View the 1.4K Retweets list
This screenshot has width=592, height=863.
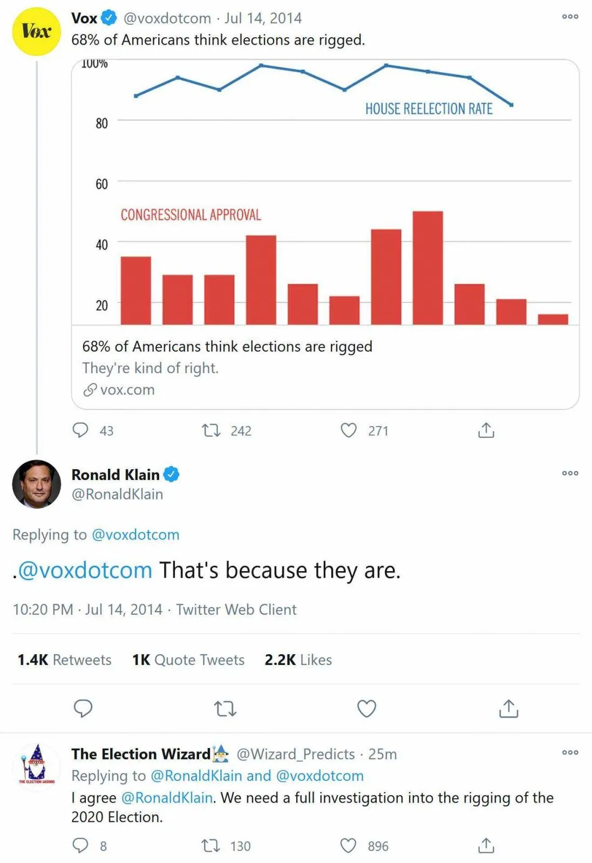pyautogui.click(x=64, y=660)
